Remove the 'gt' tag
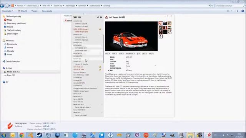 [140, 54]
